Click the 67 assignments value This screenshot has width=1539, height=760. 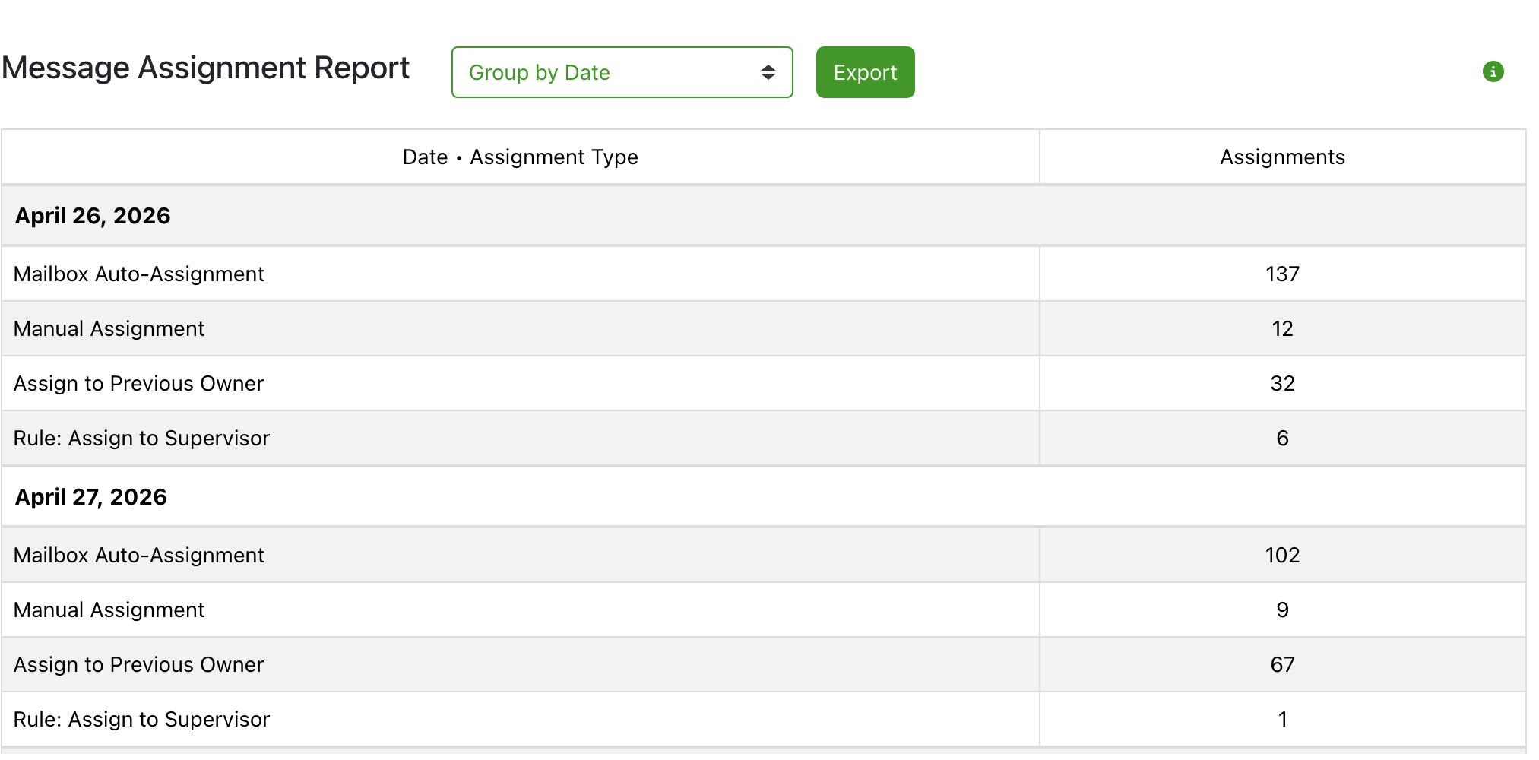point(1282,664)
